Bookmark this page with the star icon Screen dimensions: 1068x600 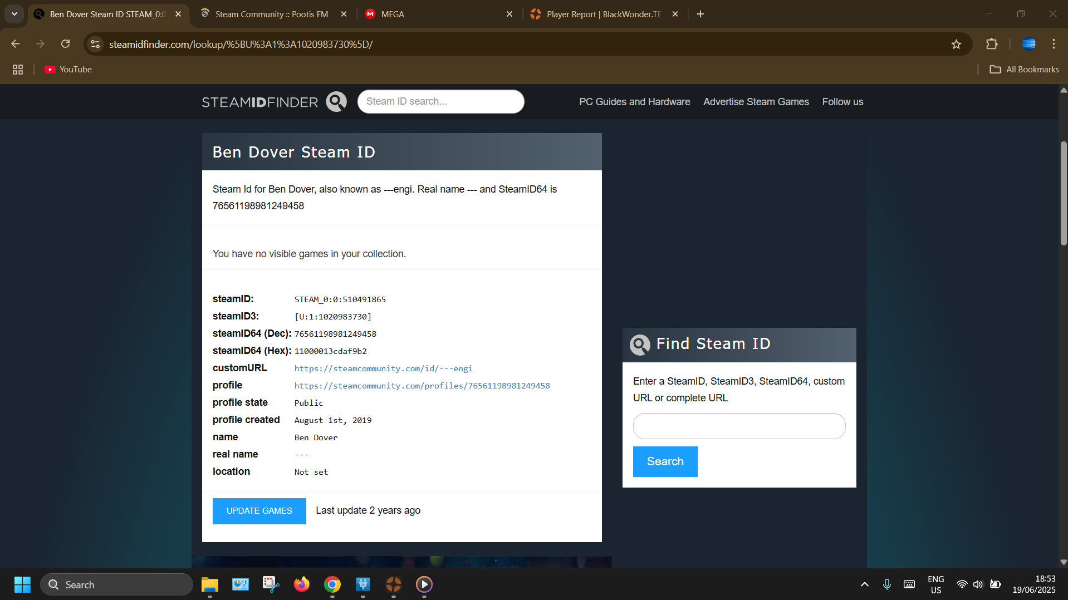(x=956, y=44)
